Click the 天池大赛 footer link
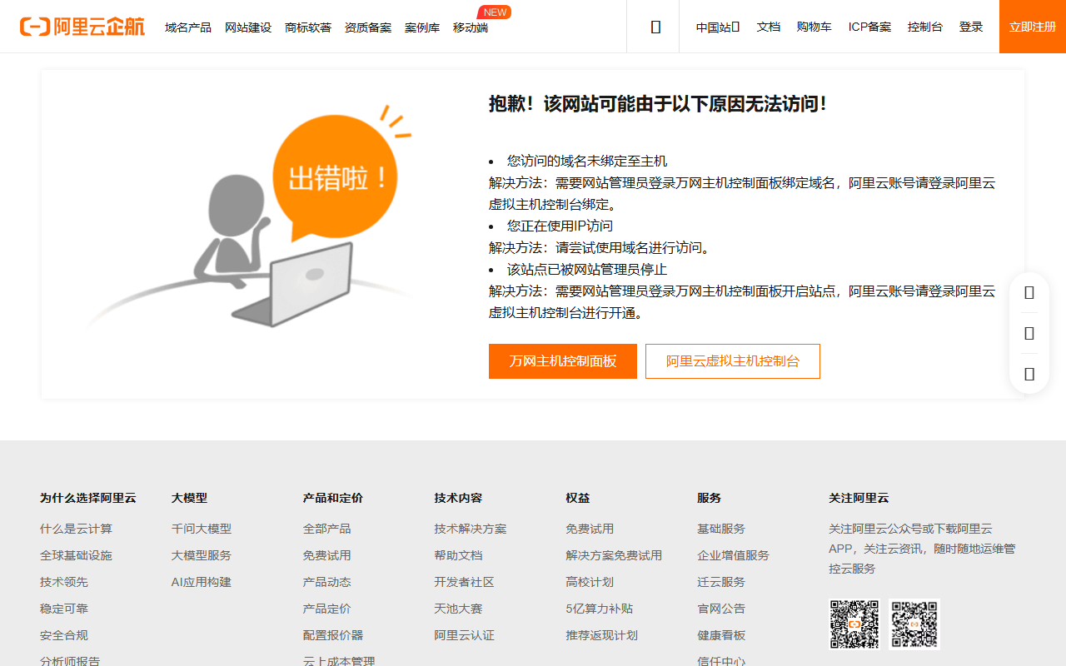 click(459, 609)
